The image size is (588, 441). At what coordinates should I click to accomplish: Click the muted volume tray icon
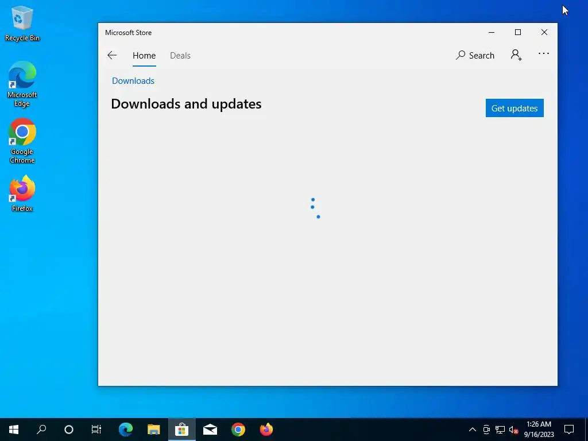pos(513,430)
